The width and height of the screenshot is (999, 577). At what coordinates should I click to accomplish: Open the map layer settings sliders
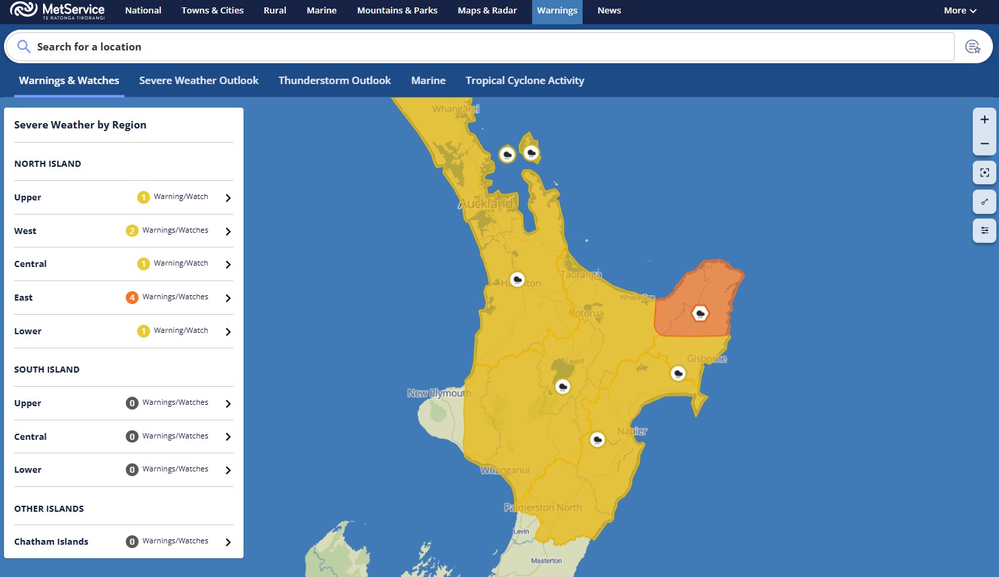[x=984, y=231]
